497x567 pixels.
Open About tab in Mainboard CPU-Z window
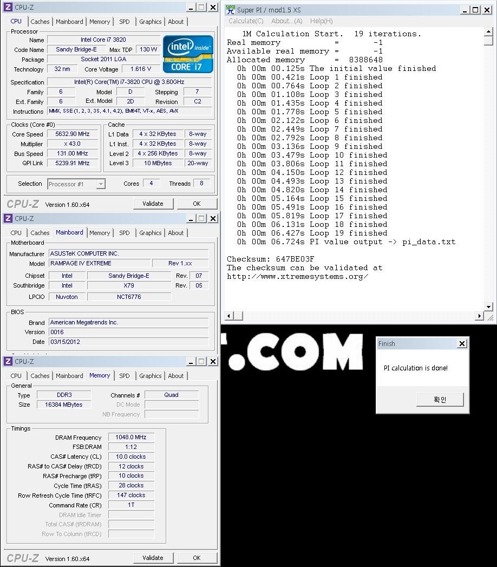point(175,233)
